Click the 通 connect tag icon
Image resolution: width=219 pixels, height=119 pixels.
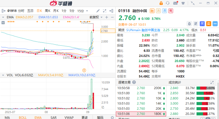click(x=164, y=11)
